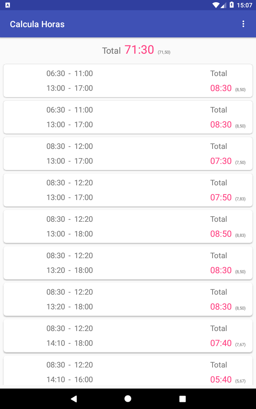Tap the overall total 71:30 value
The height and width of the screenshot is (409, 256).
139,50
